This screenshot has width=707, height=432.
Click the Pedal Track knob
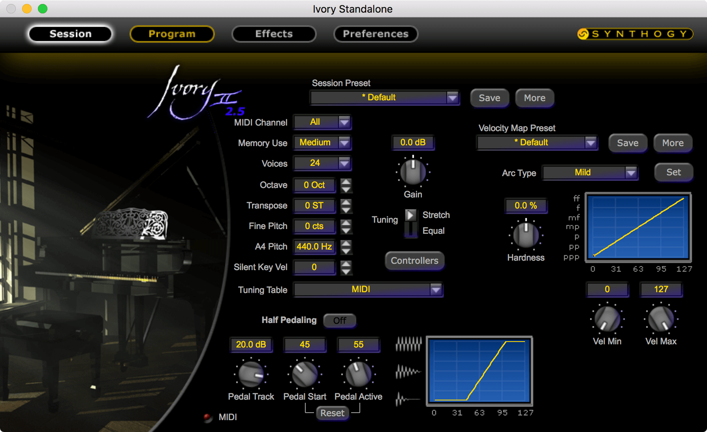point(251,374)
